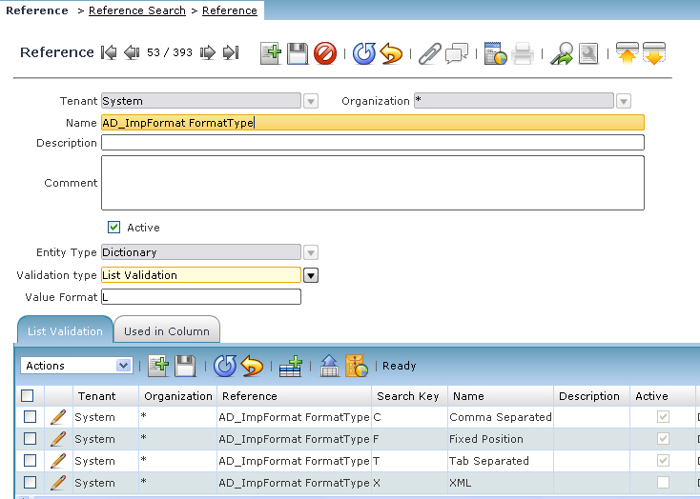Click the red delete icon

[325, 53]
